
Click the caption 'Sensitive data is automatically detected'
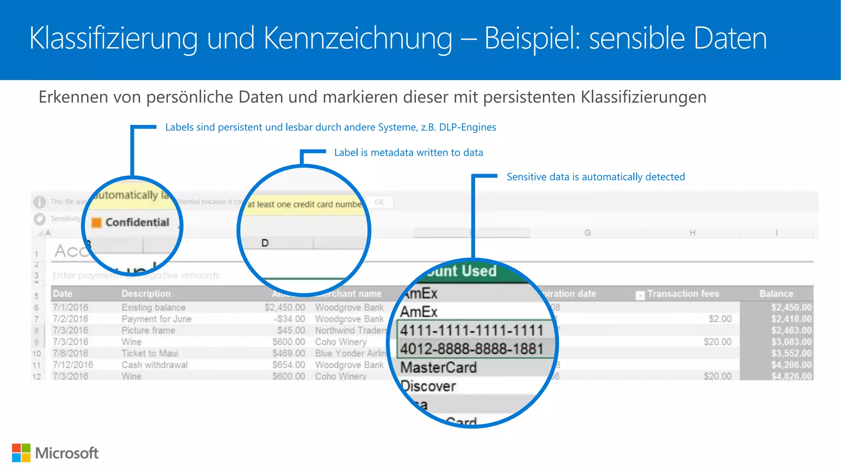pyautogui.click(x=596, y=177)
